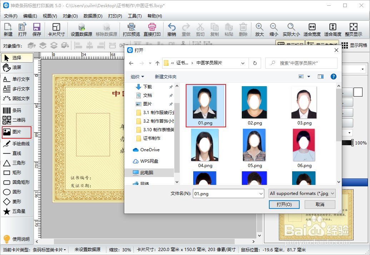Viewport: 370px width, 255px height.
Task: Select the Triangle (三角形) tool
Action: coord(17,163)
